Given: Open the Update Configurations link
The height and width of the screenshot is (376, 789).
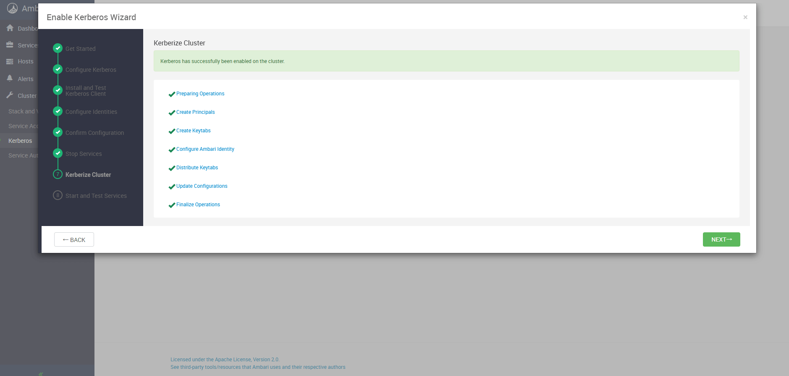Looking at the screenshot, I should click(202, 186).
